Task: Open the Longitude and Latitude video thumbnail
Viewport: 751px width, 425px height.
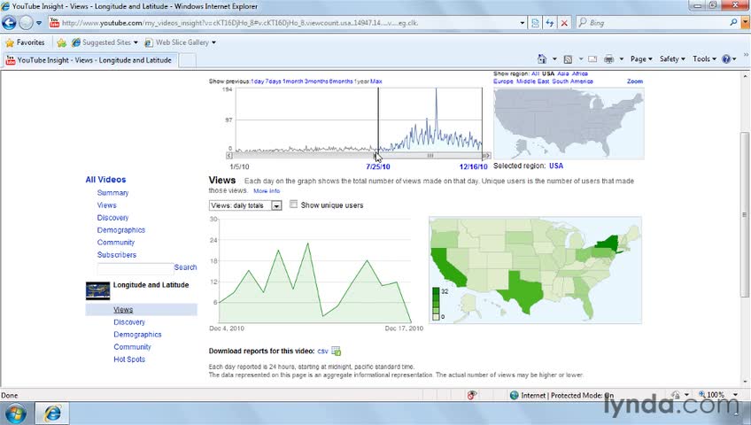Action: (x=97, y=291)
